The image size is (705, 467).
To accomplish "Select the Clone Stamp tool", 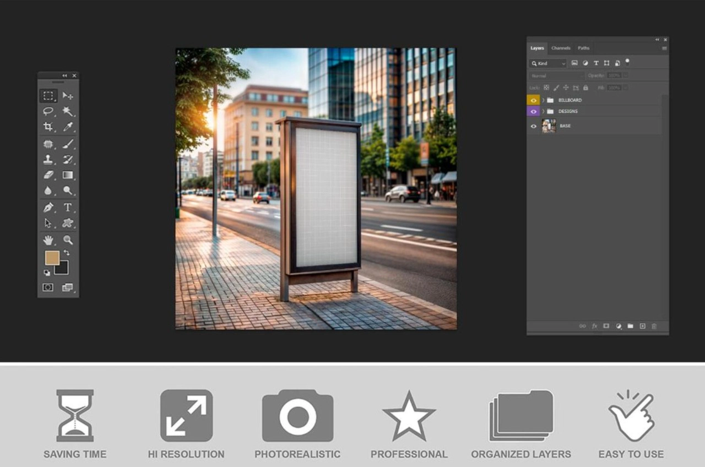I will coord(48,160).
